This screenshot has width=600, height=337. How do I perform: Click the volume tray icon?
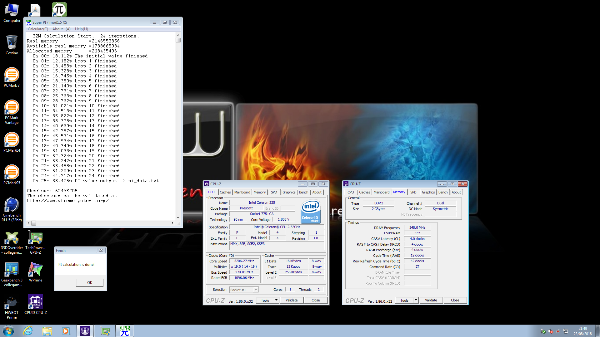(x=551, y=331)
